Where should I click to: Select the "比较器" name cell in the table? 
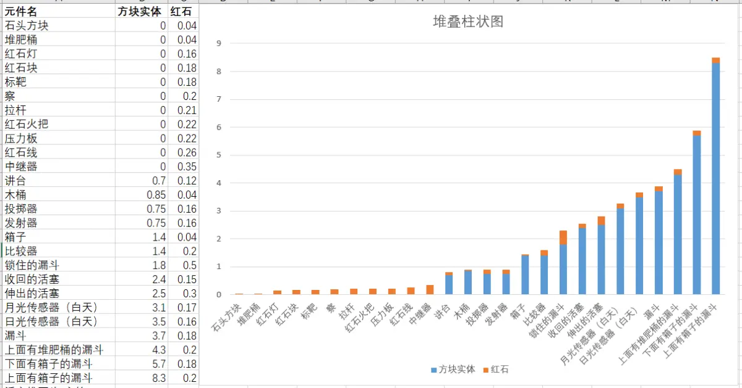pos(59,251)
